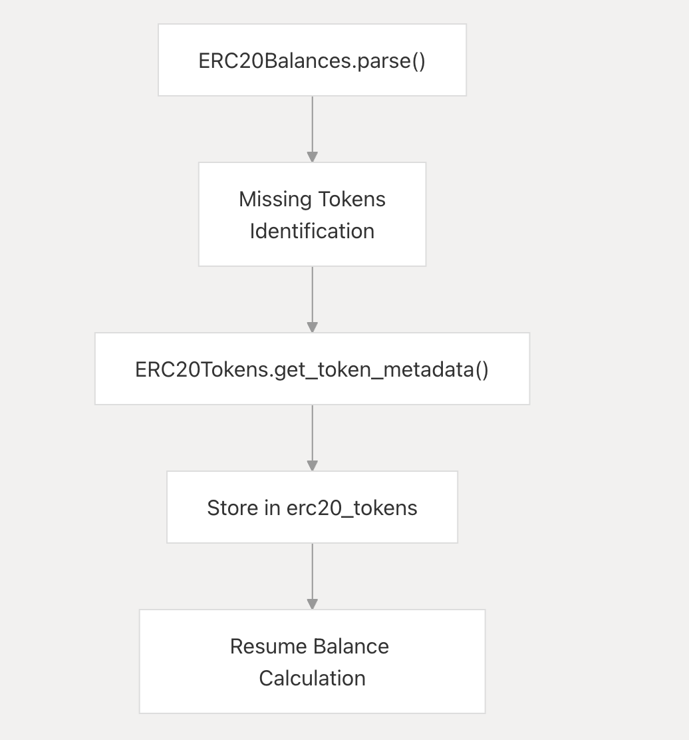Click the "erc20_tokens" text in fourth node
The width and height of the screenshot is (689, 740).
tap(352, 508)
